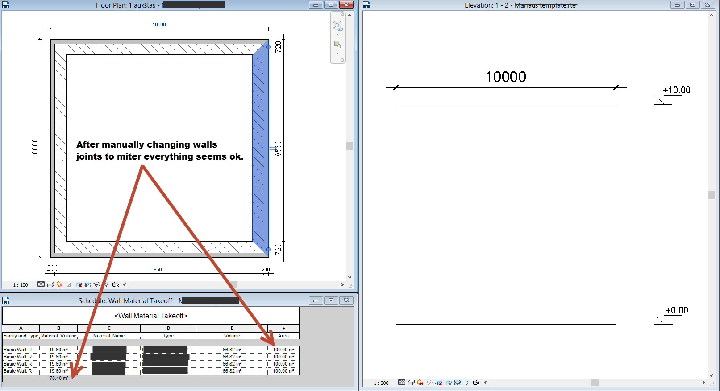
Task: Select the +10.00 level marker in elevation
Action: tap(672, 95)
